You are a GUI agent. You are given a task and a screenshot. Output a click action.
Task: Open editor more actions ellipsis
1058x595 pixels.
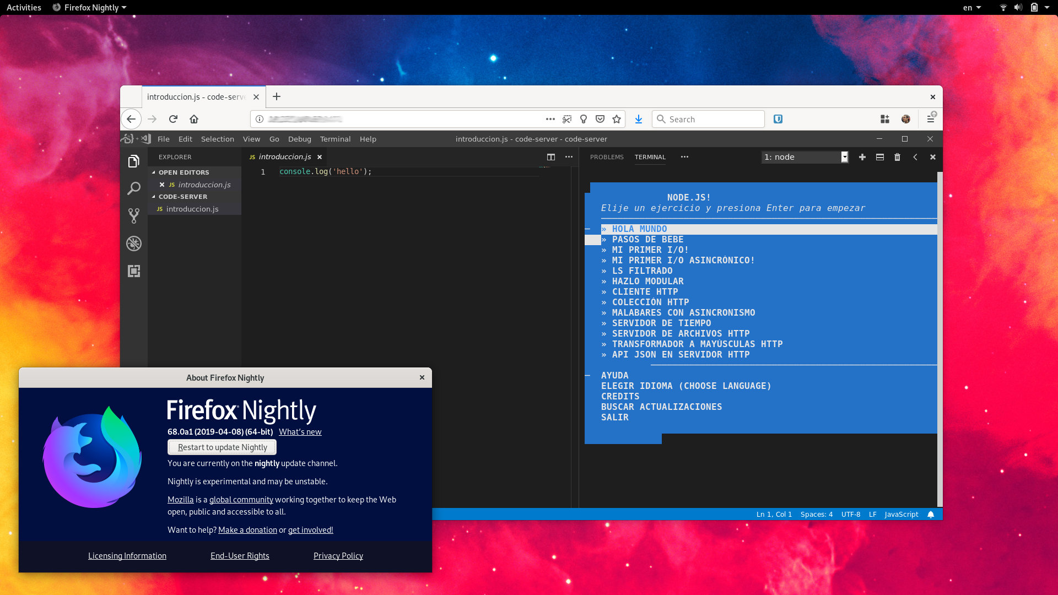[569, 157]
